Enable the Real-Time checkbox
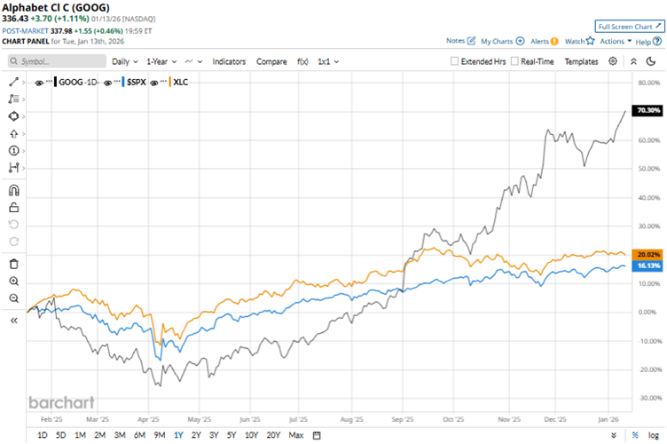The image size is (667, 444). pos(514,61)
